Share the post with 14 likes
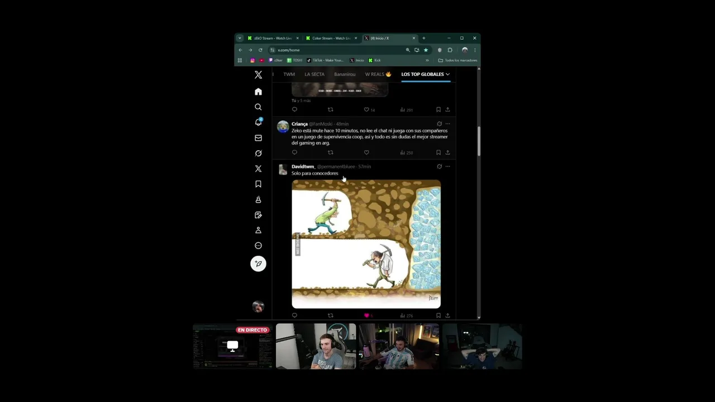This screenshot has height=402, width=715. coord(447,109)
